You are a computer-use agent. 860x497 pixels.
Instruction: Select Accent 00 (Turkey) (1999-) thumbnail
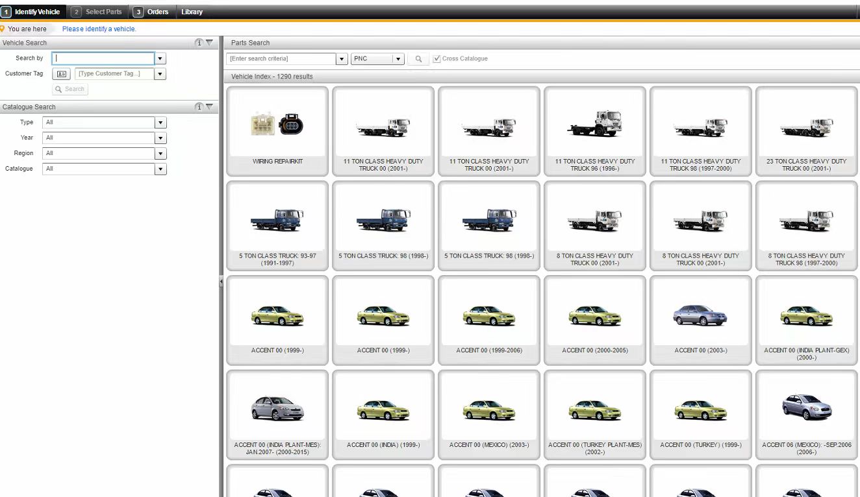tap(701, 415)
